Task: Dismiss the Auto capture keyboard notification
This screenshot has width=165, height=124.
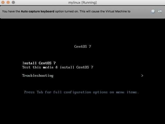Action: point(153,11)
